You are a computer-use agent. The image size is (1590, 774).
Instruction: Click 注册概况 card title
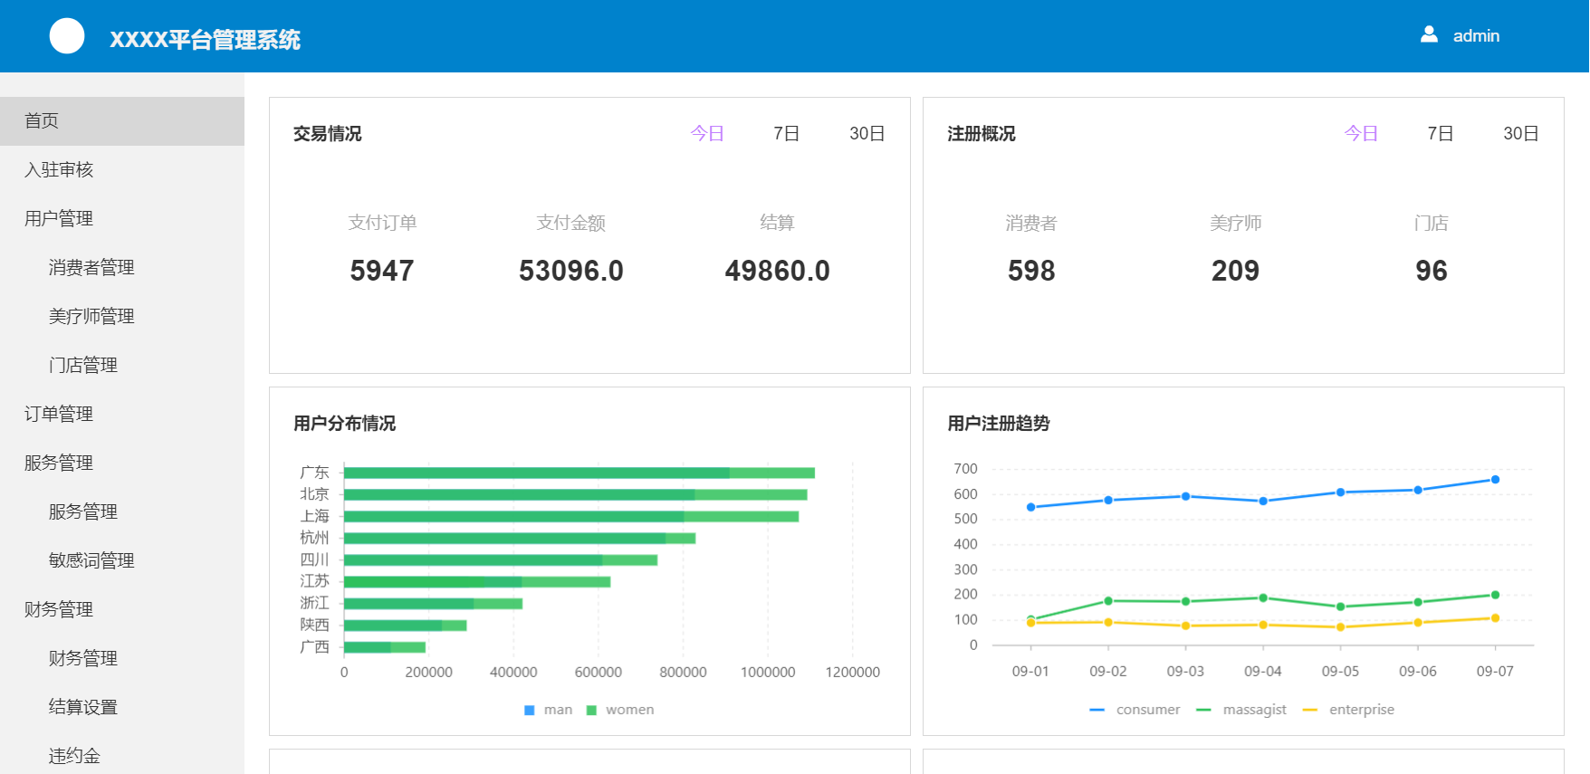coord(981,134)
